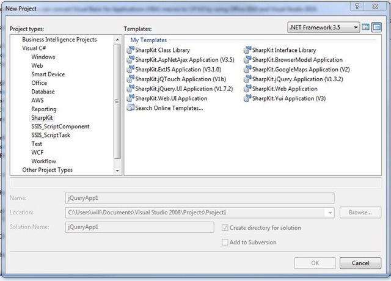Click the SharpKit.jQuery Application (V1.3.2) icon
The width and height of the screenshot is (391, 281).
pyautogui.click(x=247, y=79)
